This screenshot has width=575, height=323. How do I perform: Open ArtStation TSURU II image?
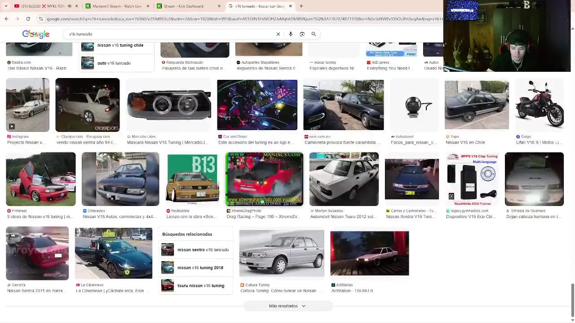tap(370, 253)
